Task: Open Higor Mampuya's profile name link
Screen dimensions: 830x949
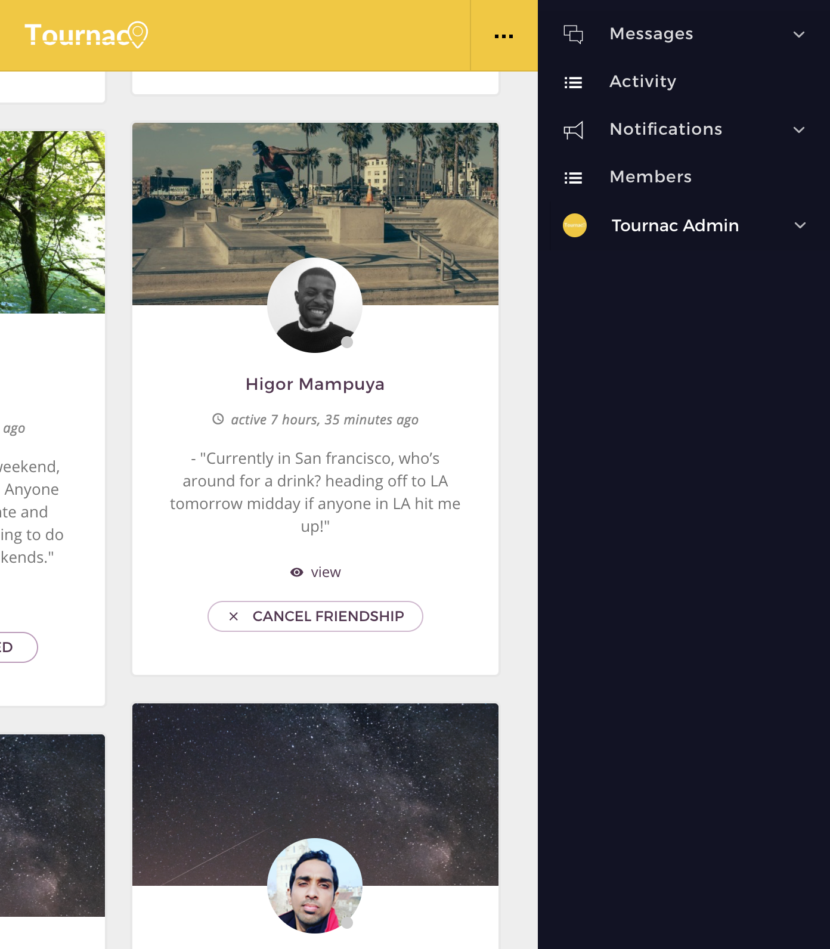Action: tap(315, 384)
